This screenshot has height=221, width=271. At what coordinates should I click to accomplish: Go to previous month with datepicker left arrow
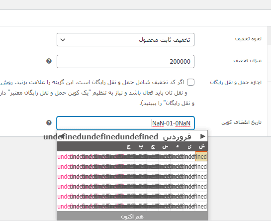pos(61,136)
